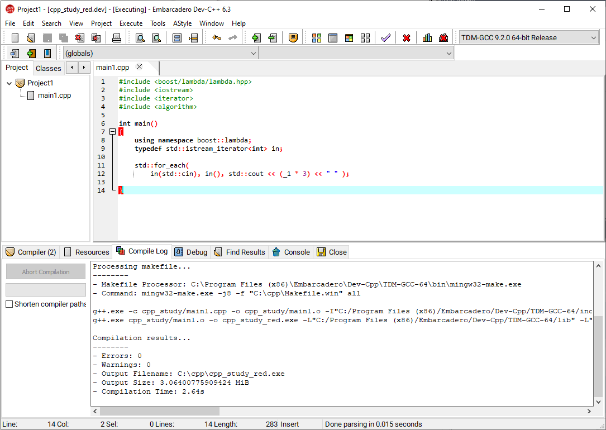This screenshot has width=606, height=430.
Task: Open Find with first magnifier icon
Action: [140, 38]
